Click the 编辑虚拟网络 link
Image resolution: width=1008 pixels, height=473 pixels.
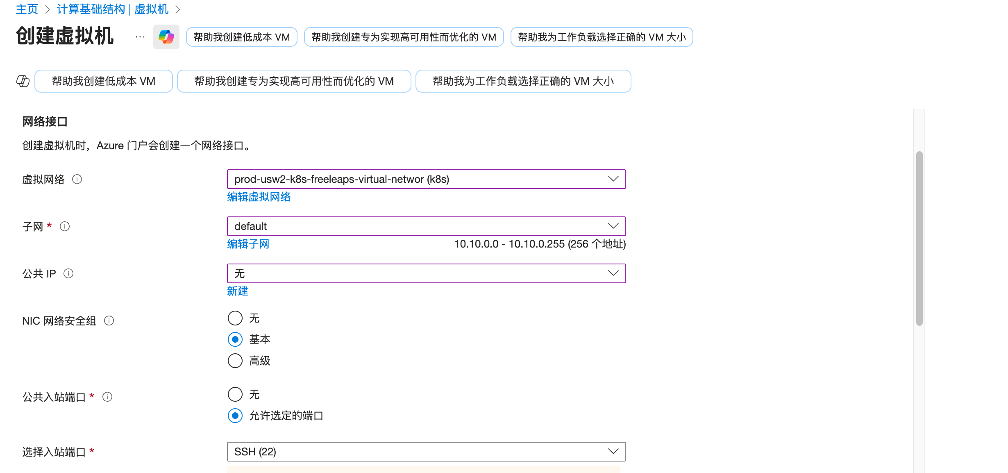(259, 197)
